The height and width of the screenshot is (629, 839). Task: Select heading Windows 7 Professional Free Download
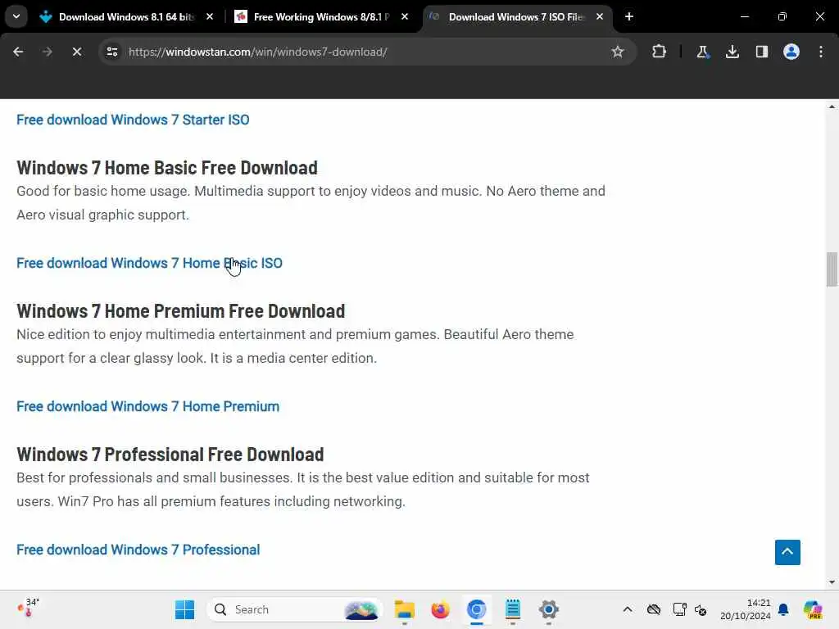click(x=170, y=454)
